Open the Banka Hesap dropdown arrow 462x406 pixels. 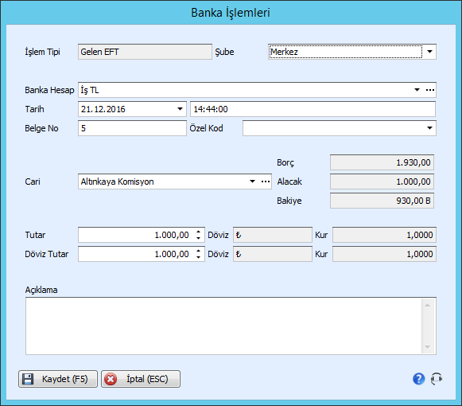click(417, 90)
